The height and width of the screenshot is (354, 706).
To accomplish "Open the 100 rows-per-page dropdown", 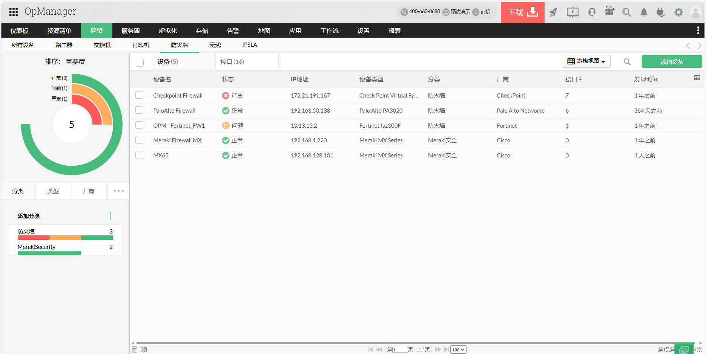I will pos(458,350).
